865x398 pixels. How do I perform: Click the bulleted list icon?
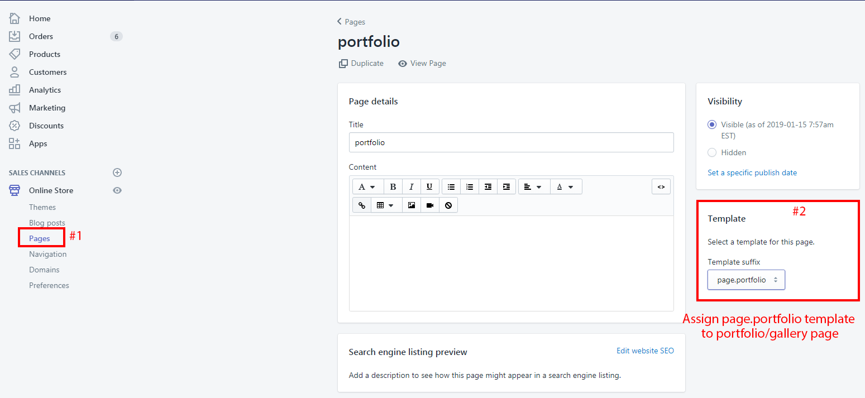(451, 187)
